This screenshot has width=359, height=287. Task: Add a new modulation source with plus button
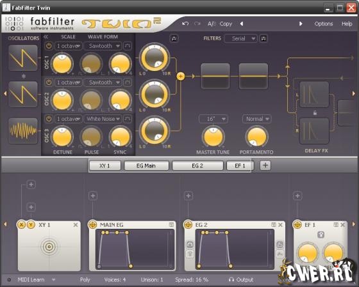click(265, 166)
